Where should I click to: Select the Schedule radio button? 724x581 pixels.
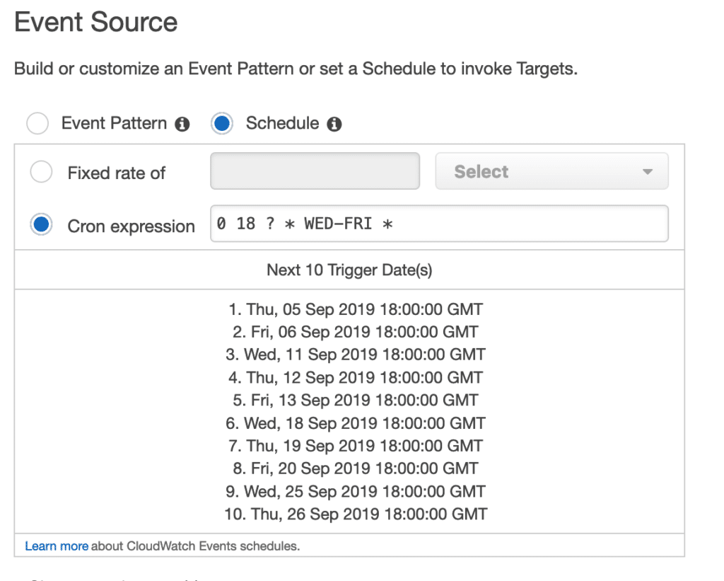coord(222,123)
